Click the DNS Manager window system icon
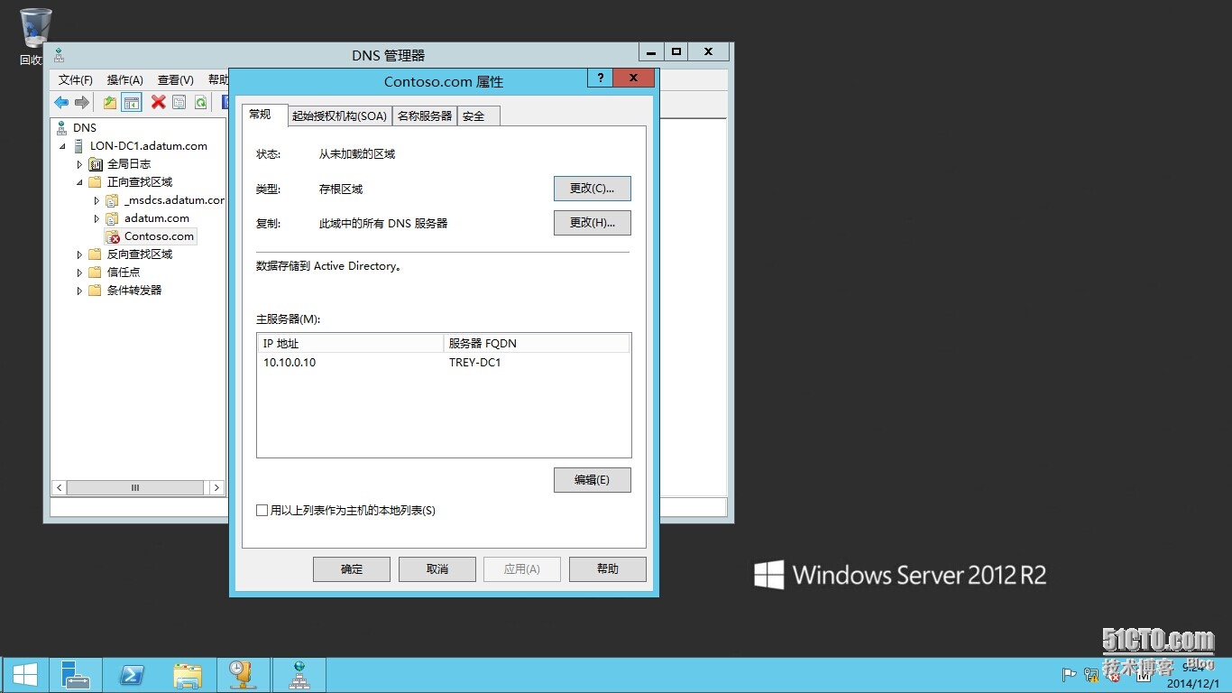The image size is (1232, 693). click(x=59, y=55)
